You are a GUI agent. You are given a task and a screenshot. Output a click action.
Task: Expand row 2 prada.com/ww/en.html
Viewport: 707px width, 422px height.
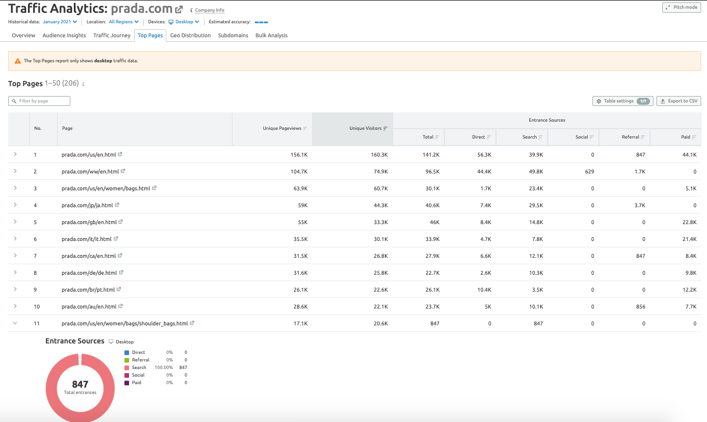click(x=15, y=171)
